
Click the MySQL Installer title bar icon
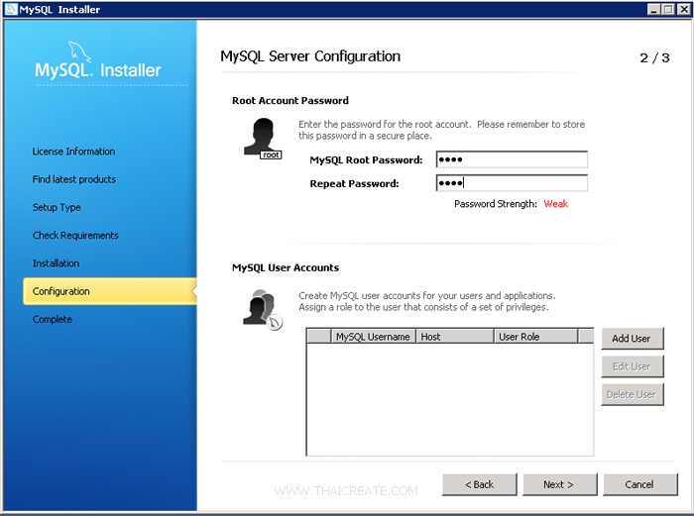point(10,9)
